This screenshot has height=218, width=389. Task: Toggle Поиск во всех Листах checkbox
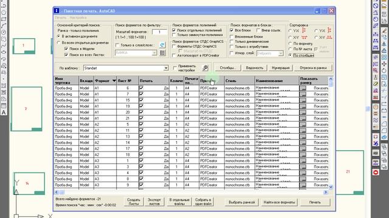point(66,54)
